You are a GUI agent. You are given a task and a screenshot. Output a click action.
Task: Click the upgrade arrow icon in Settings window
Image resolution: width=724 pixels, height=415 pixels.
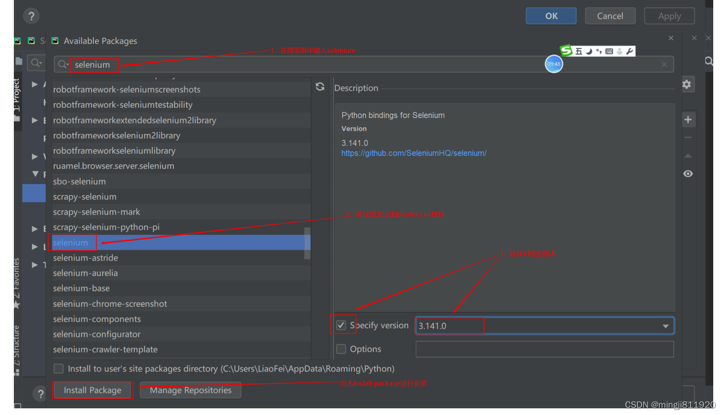[x=688, y=155]
